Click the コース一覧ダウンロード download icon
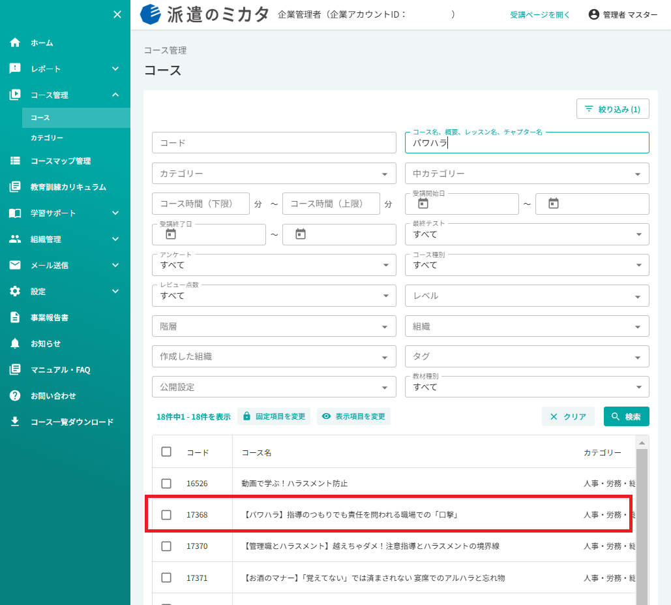Image resolution: width=671 pixels, height=605 pixels. click(x=15, y=422)
